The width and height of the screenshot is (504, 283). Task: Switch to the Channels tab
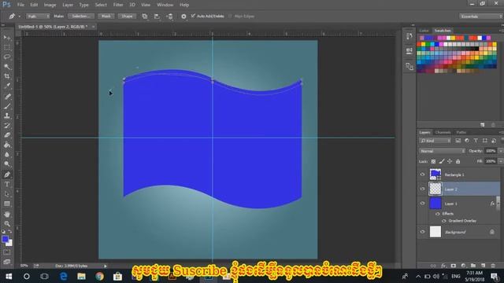click(443, 132)
